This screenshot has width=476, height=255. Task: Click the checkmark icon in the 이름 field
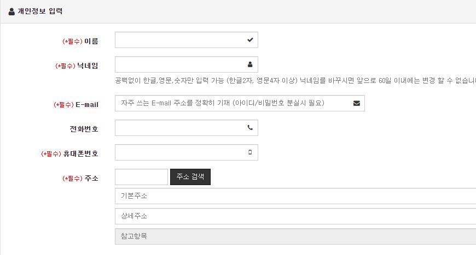(250, 40)
